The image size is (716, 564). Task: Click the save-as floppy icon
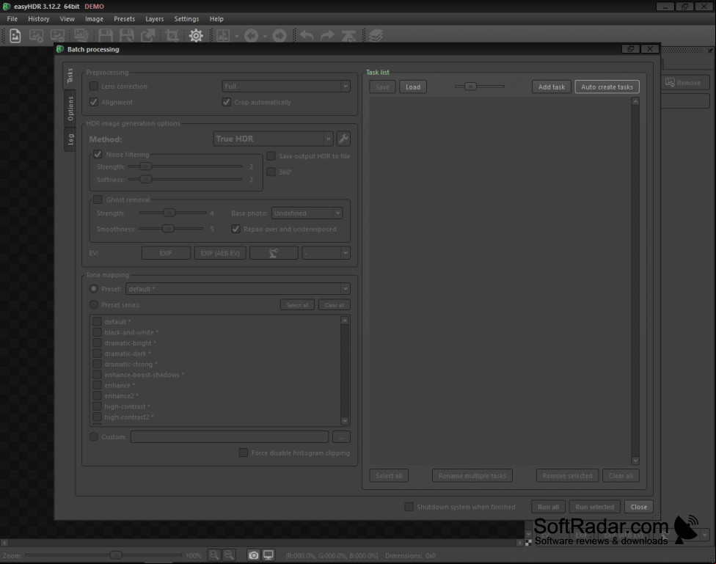(126, 35)
